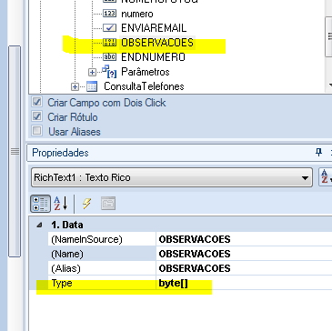332x331 pixels.
Task: Click the binary icon beside OBSERVACOES
Action: tap(109, 43)
